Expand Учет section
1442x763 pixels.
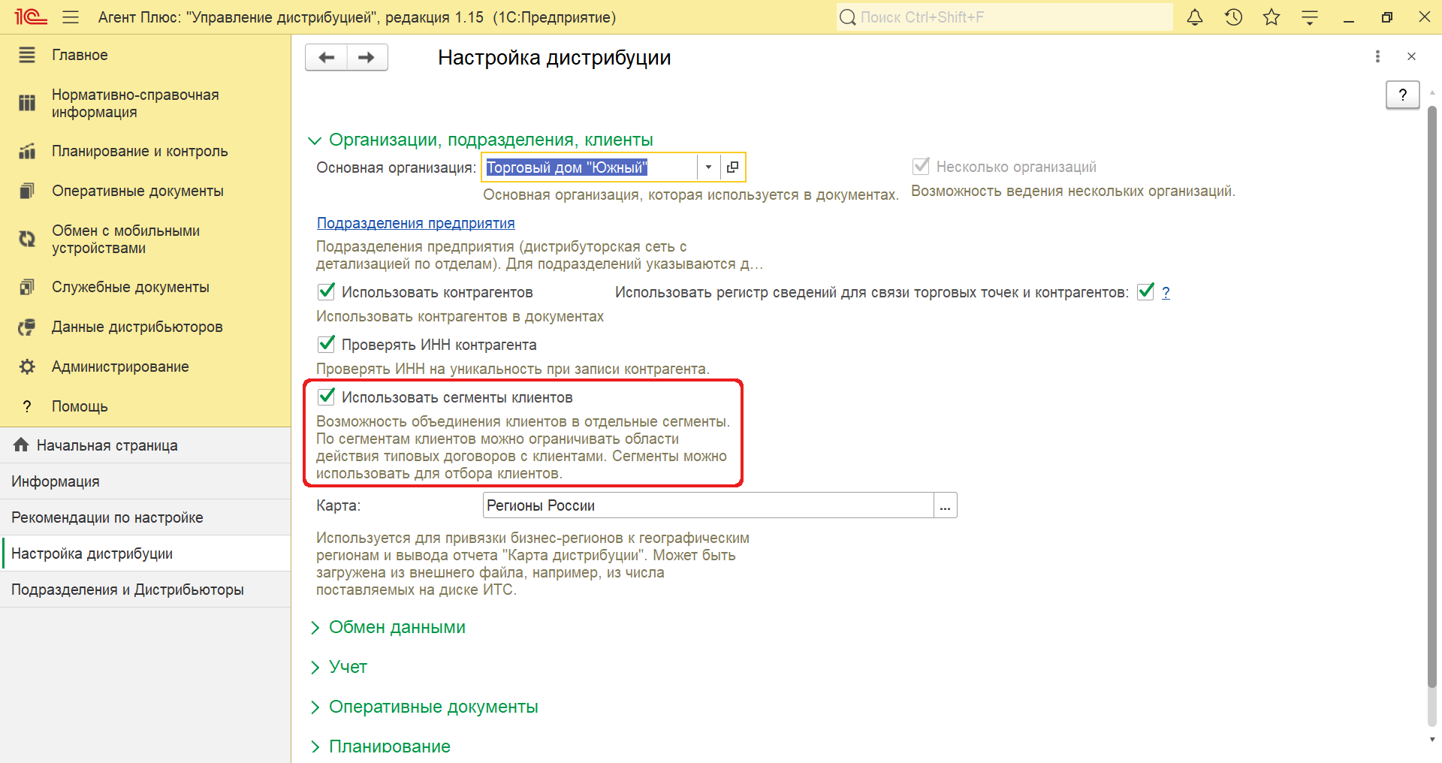[x=339, y=667]
